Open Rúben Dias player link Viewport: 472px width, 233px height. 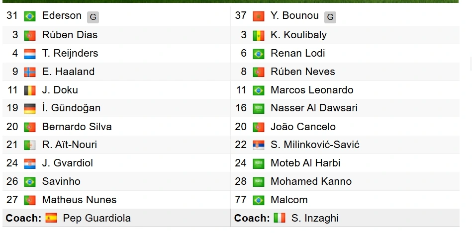pyautogui.click(x=70, y=35)
